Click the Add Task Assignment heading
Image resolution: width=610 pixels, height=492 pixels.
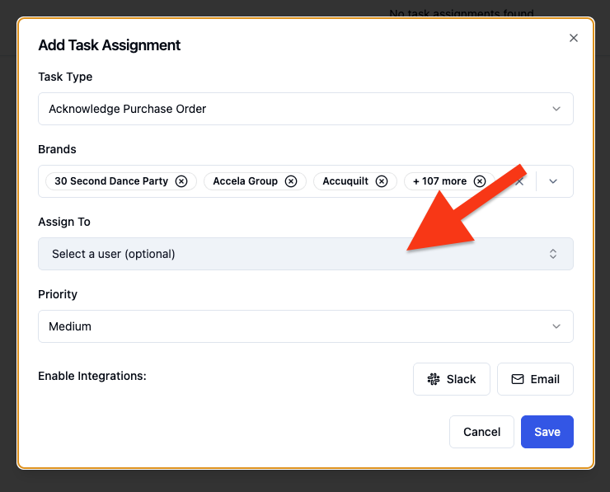(110, 45)
